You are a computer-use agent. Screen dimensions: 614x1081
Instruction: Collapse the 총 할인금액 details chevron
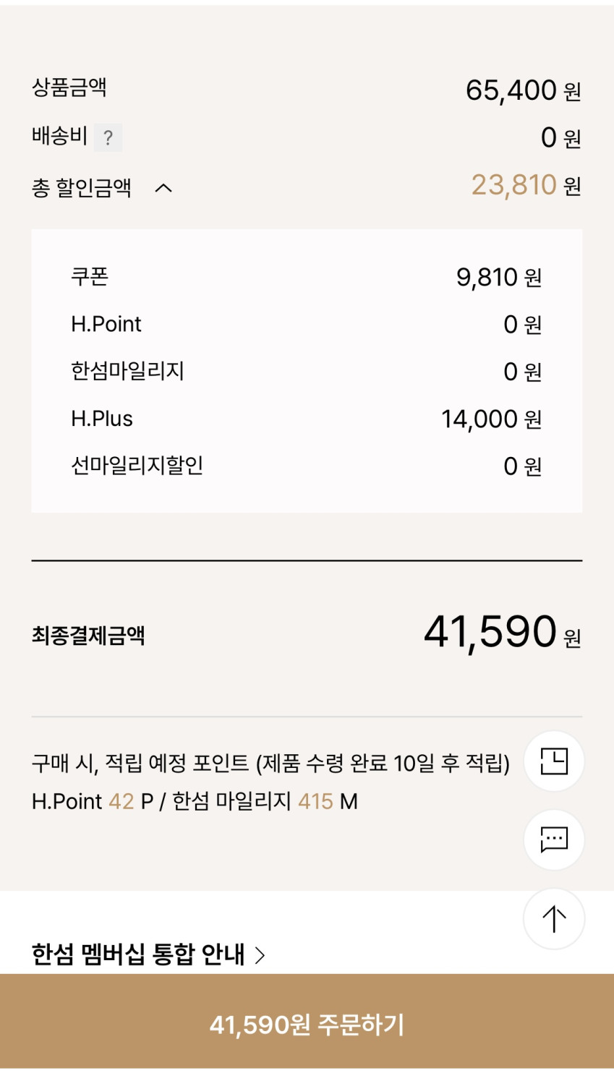(x=163, y=188)
